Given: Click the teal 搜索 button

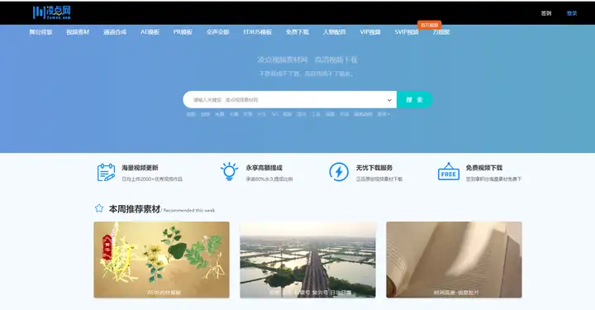Looking at the screenshot, I should (x=414, y=100).
